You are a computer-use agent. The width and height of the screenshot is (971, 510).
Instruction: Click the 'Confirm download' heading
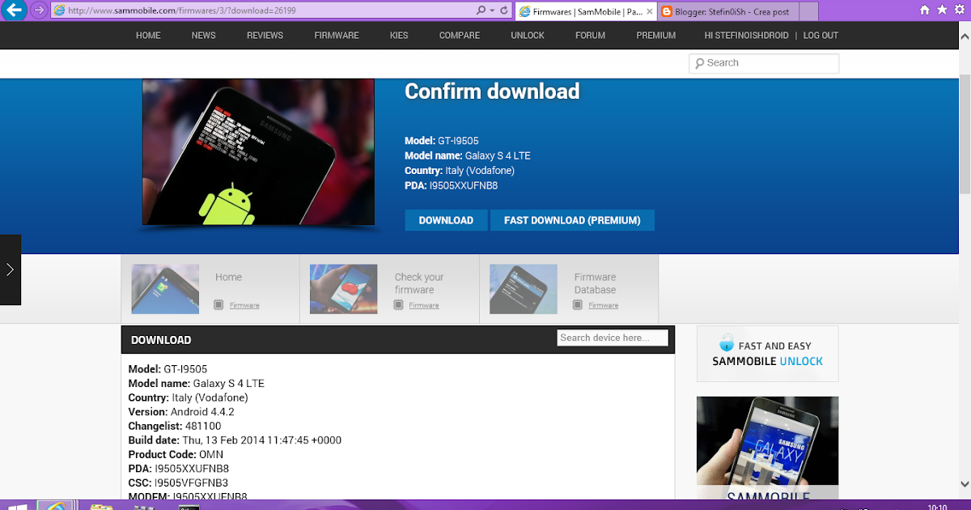[492, 91]
